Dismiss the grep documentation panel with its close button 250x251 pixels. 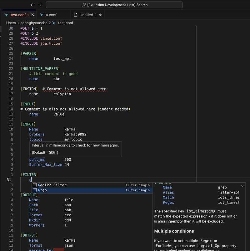[x=242, y=186]
